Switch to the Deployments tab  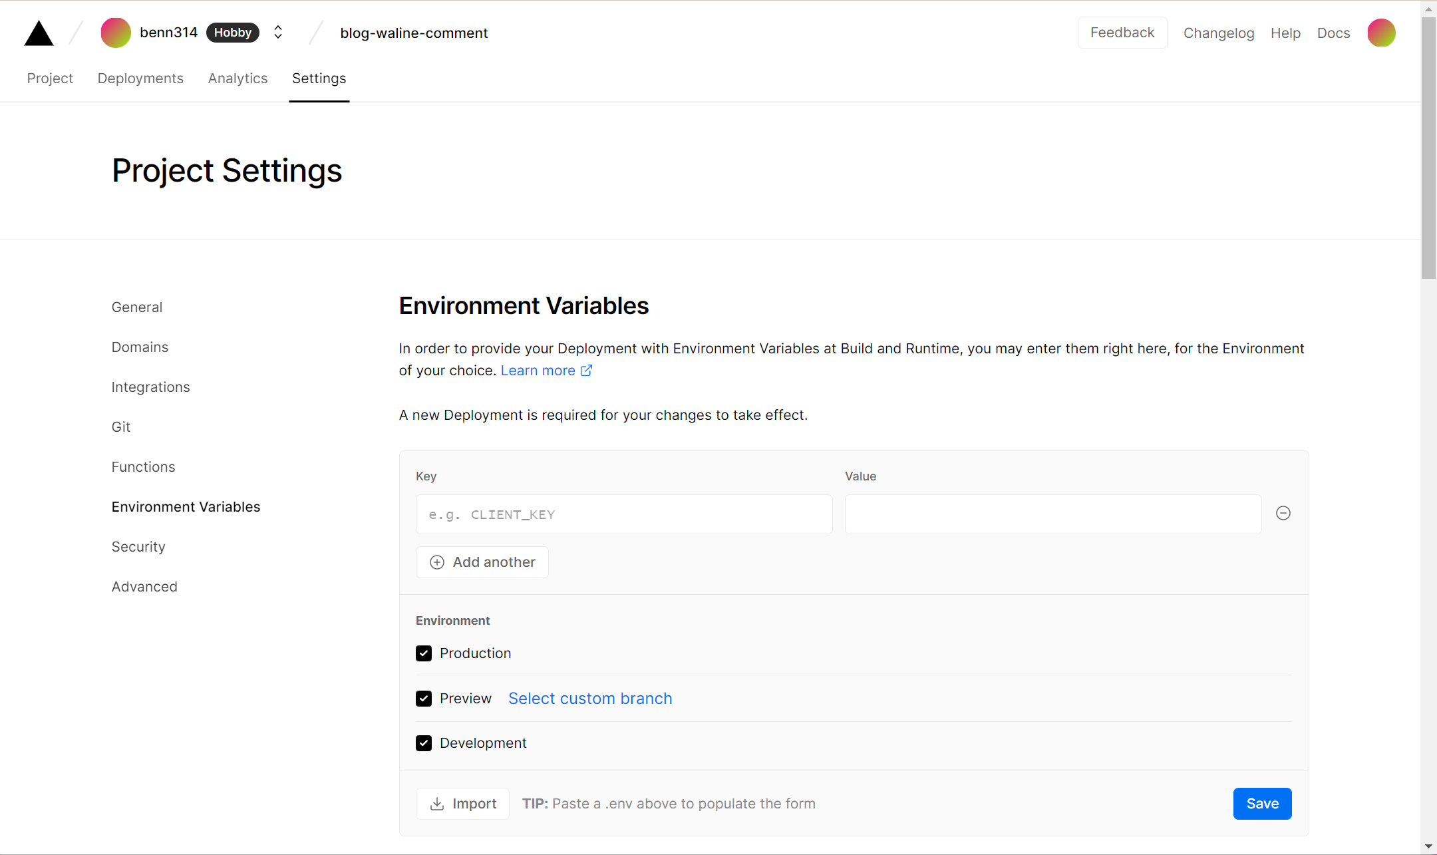140,79
